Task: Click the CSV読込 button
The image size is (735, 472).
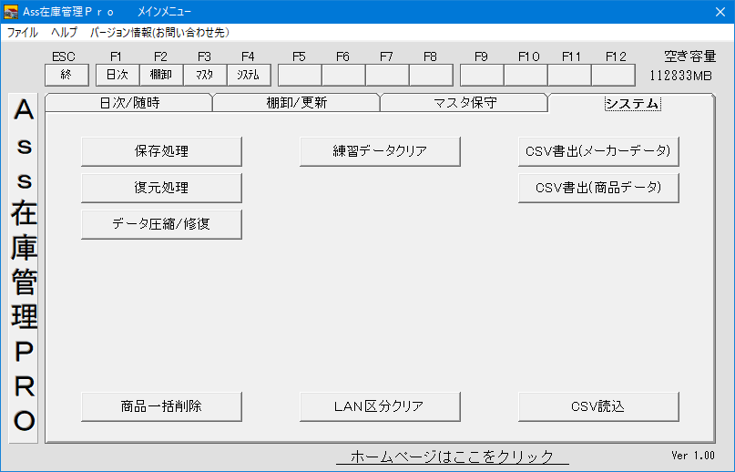Action: (598, 406)
